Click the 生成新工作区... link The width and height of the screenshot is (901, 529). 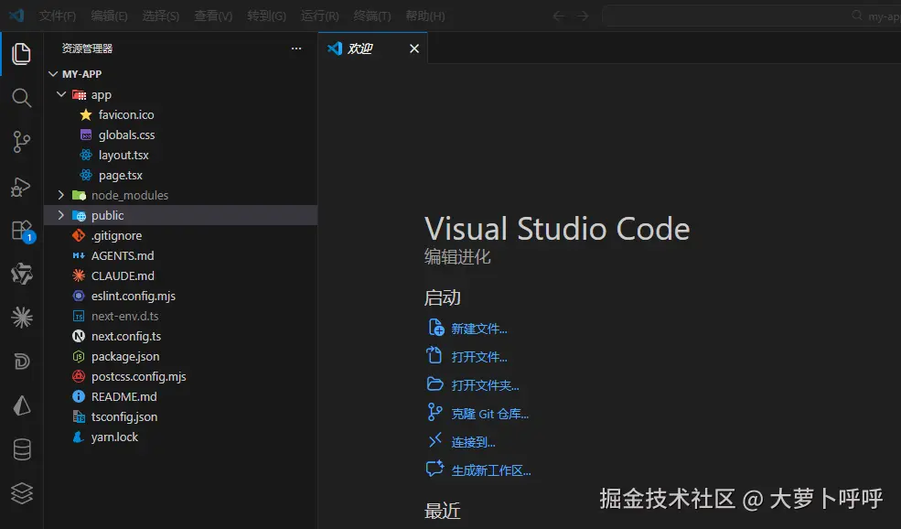[x=490, y=470]
